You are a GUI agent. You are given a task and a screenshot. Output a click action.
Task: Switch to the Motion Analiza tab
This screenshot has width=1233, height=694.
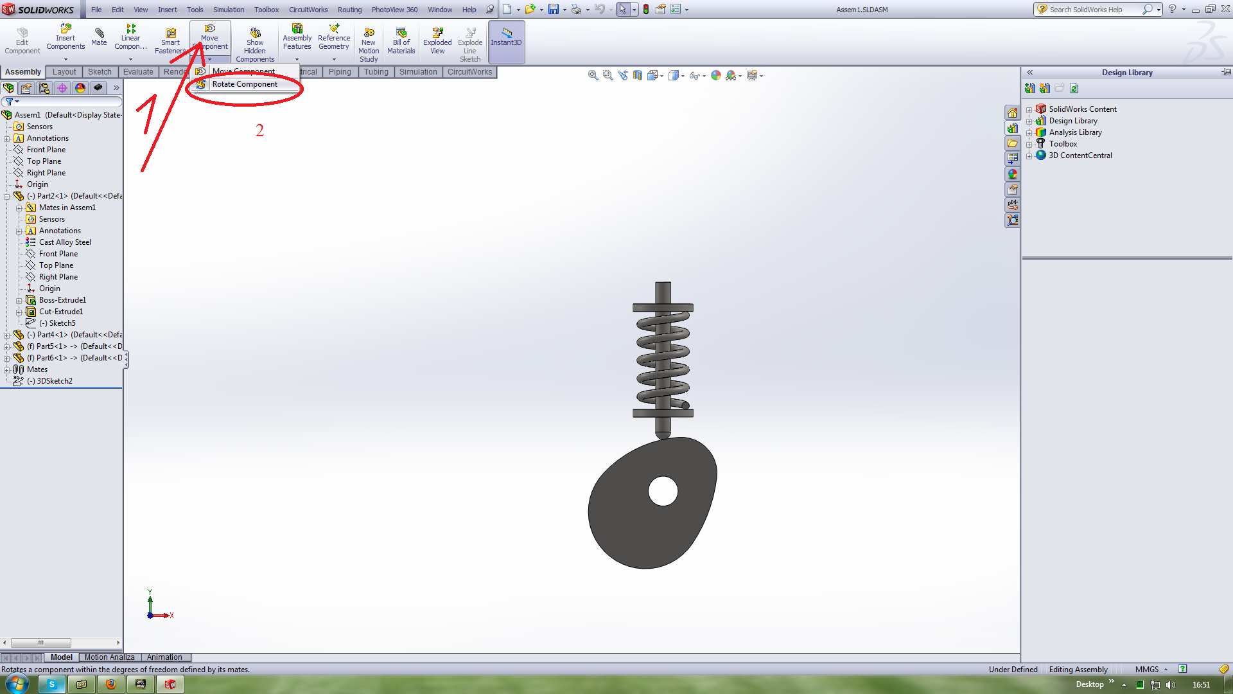point(109,657)
